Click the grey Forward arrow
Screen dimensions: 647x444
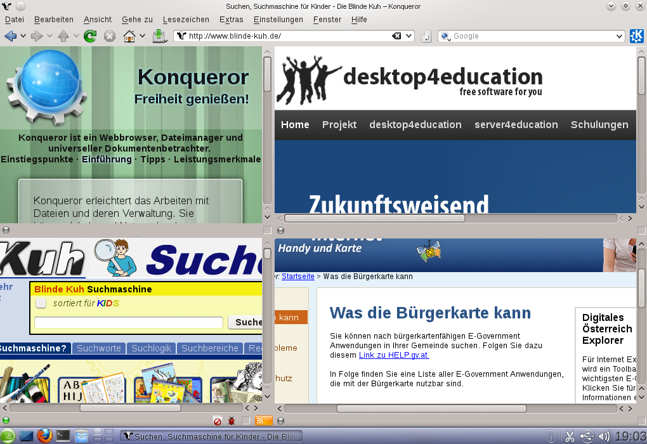tap(37, 36)
